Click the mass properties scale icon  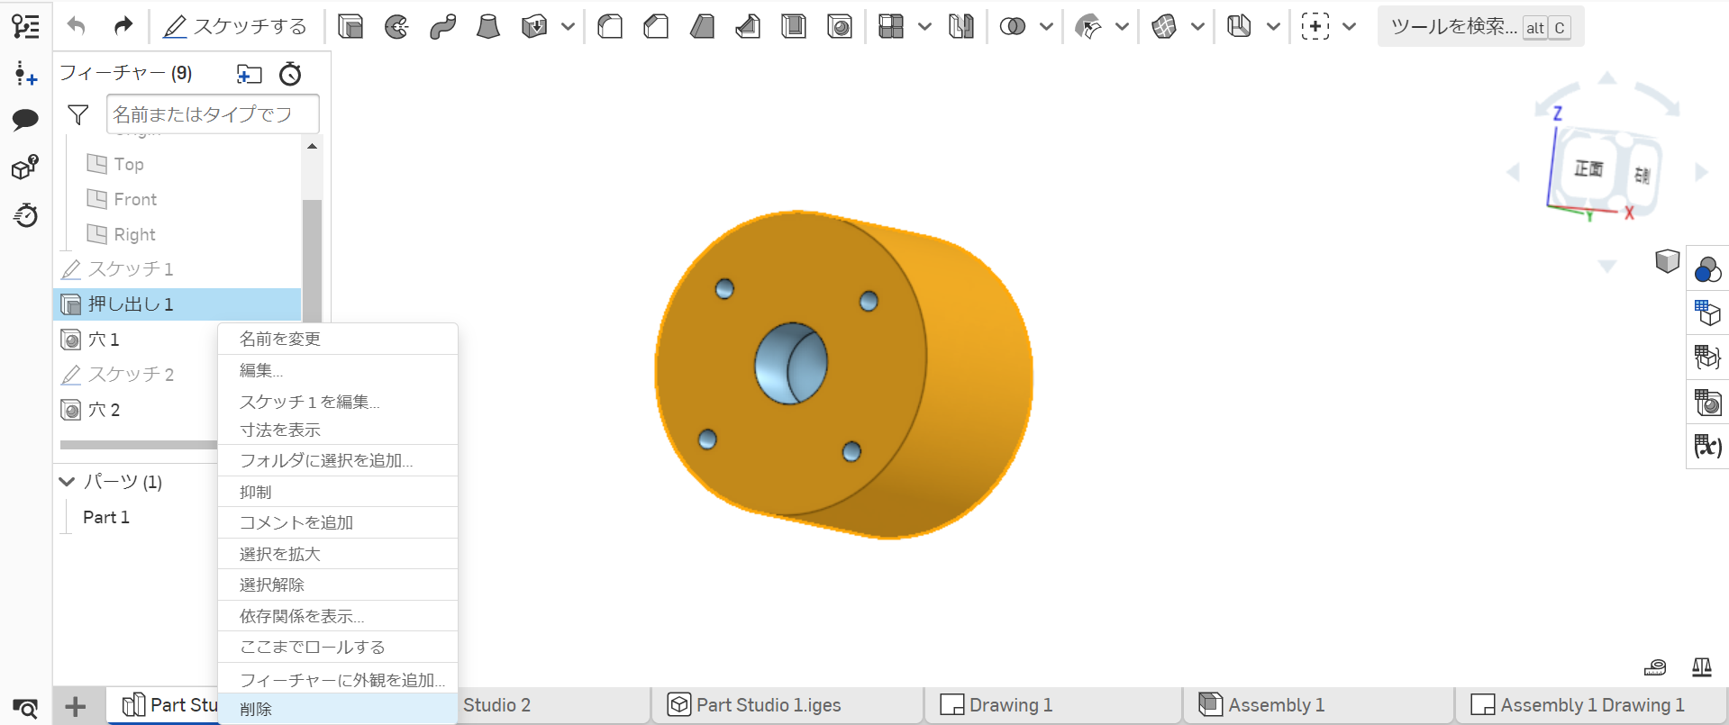click(1702, 667)
